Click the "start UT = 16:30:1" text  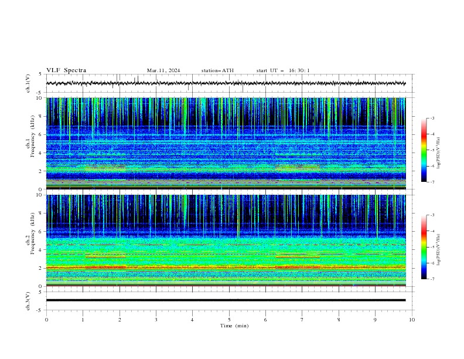pyautogui.click(x=283, y=70)
